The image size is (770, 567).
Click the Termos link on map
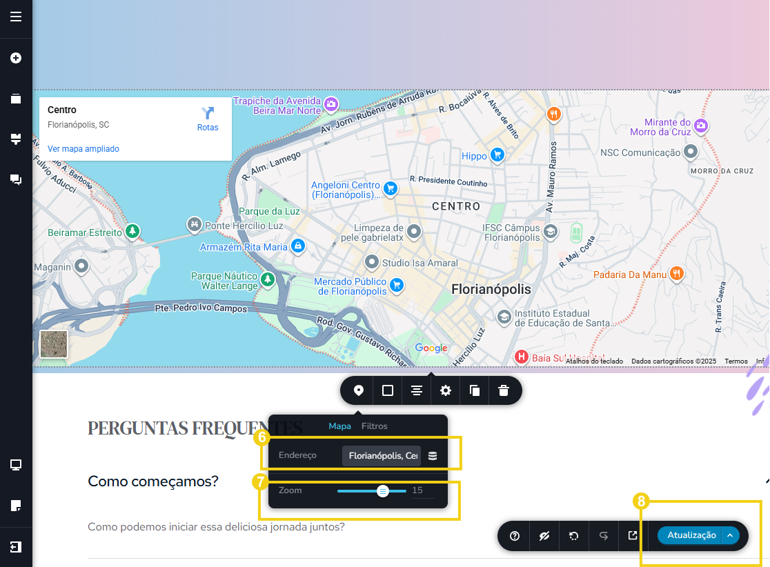coord(736,361)
